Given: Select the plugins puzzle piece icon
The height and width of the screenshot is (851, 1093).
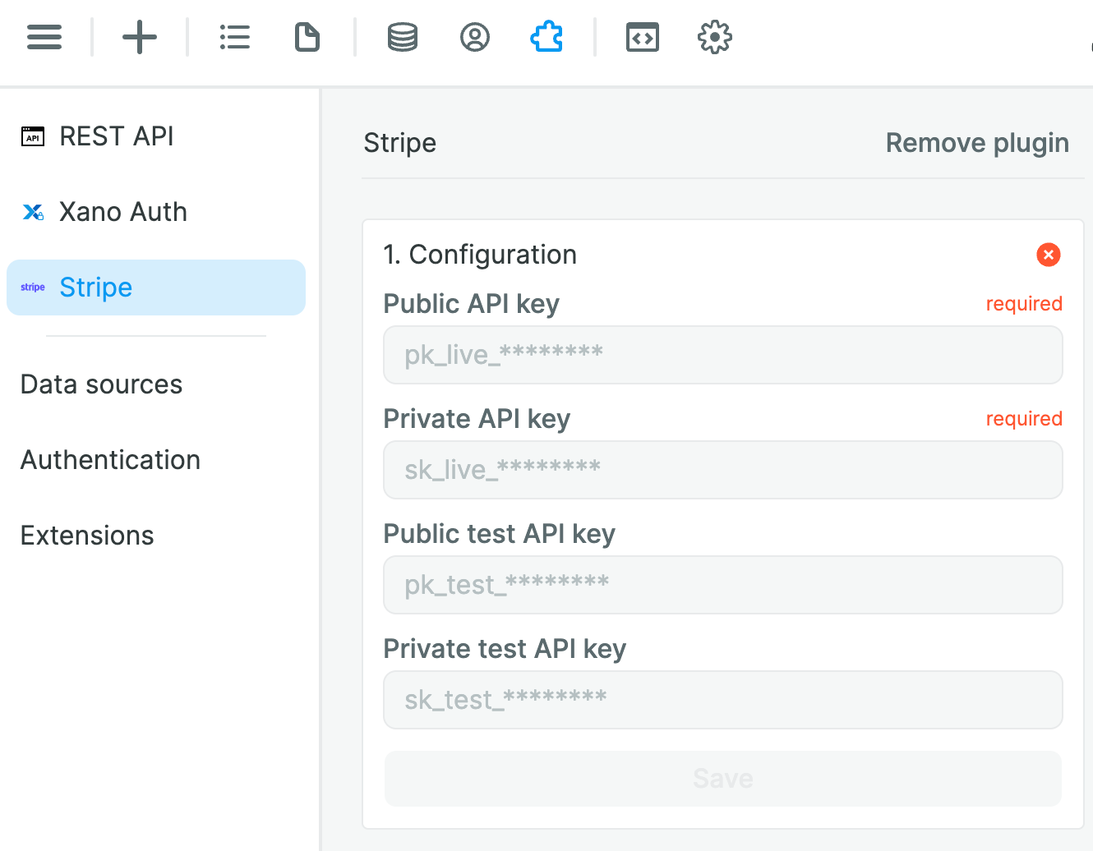Looking at the screenshot, I should (x=547, y=37).
